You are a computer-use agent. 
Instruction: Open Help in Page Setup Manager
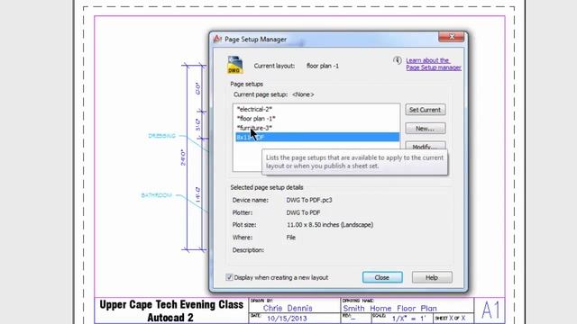tap(432, 277)
